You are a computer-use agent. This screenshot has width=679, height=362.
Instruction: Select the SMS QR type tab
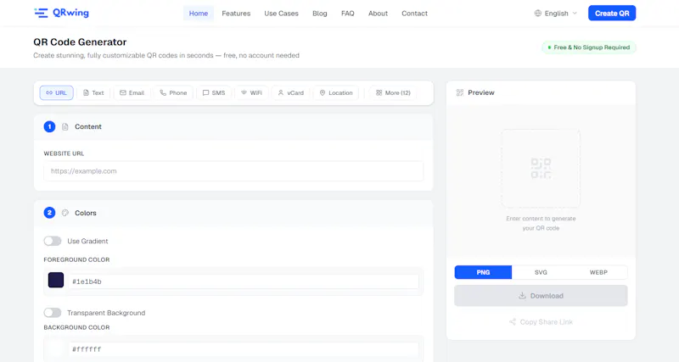click(214, 93)
